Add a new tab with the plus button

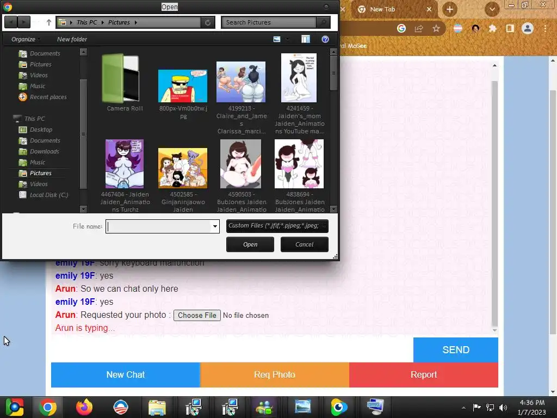pos(450,9)
